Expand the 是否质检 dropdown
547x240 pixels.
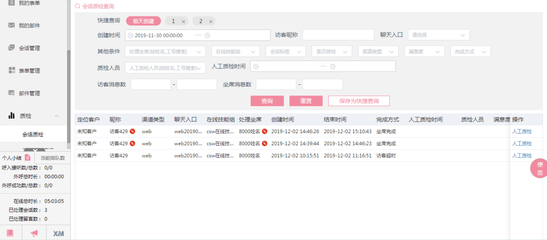(331, 51)
